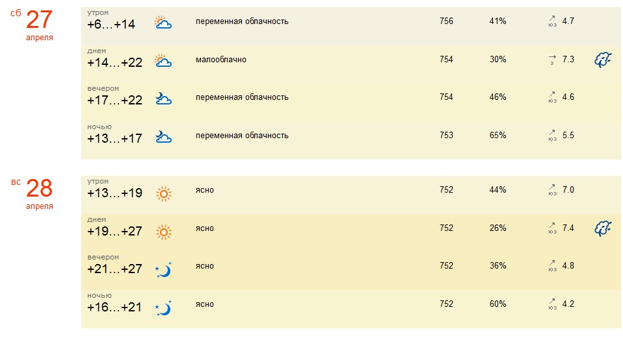
Task: Click the strong wind warning icon beside 7.4
Action: (x=603, y=228)
